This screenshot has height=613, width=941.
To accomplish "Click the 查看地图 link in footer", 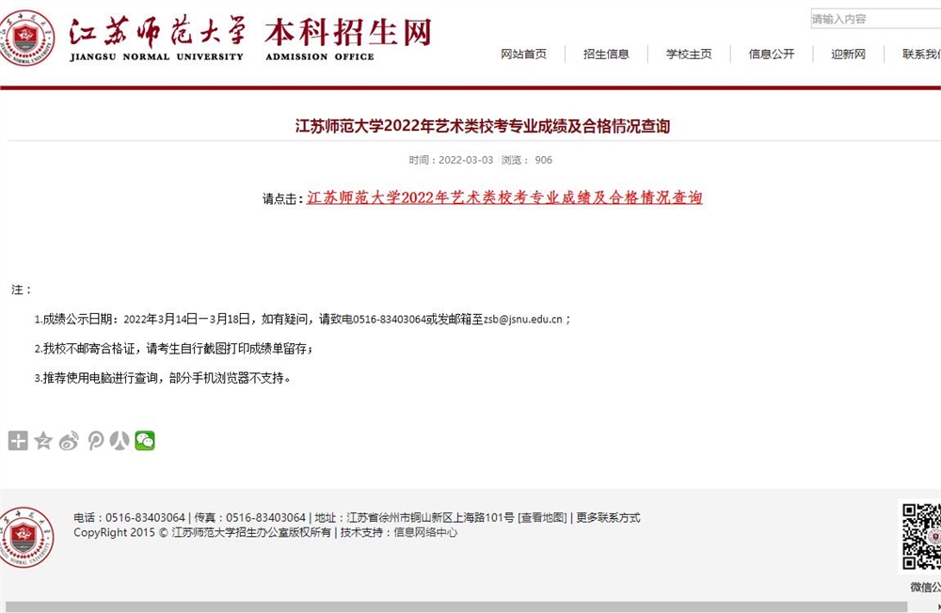I will (543, 518).
